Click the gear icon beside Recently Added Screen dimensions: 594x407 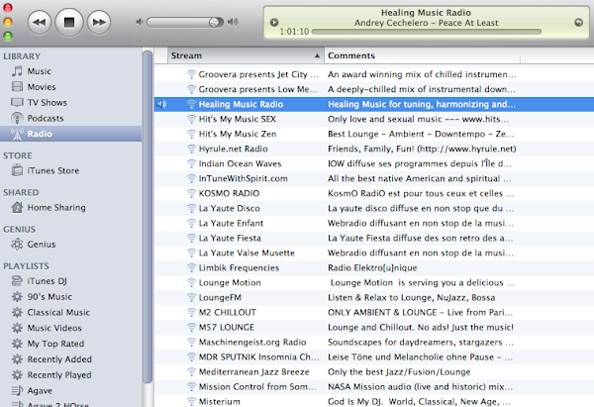(17, 359)
